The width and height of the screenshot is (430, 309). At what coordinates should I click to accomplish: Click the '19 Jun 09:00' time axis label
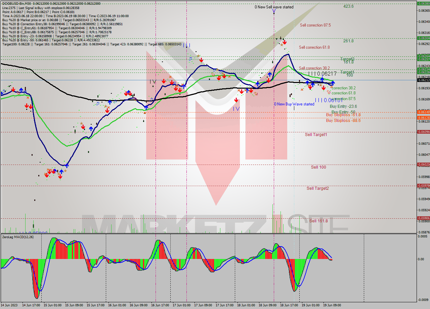pyautogui.click(x=332, y=305)
